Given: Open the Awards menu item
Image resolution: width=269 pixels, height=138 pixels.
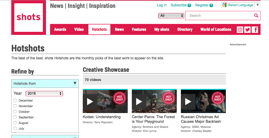Looking at the screenshot, I should coord(60,30).
